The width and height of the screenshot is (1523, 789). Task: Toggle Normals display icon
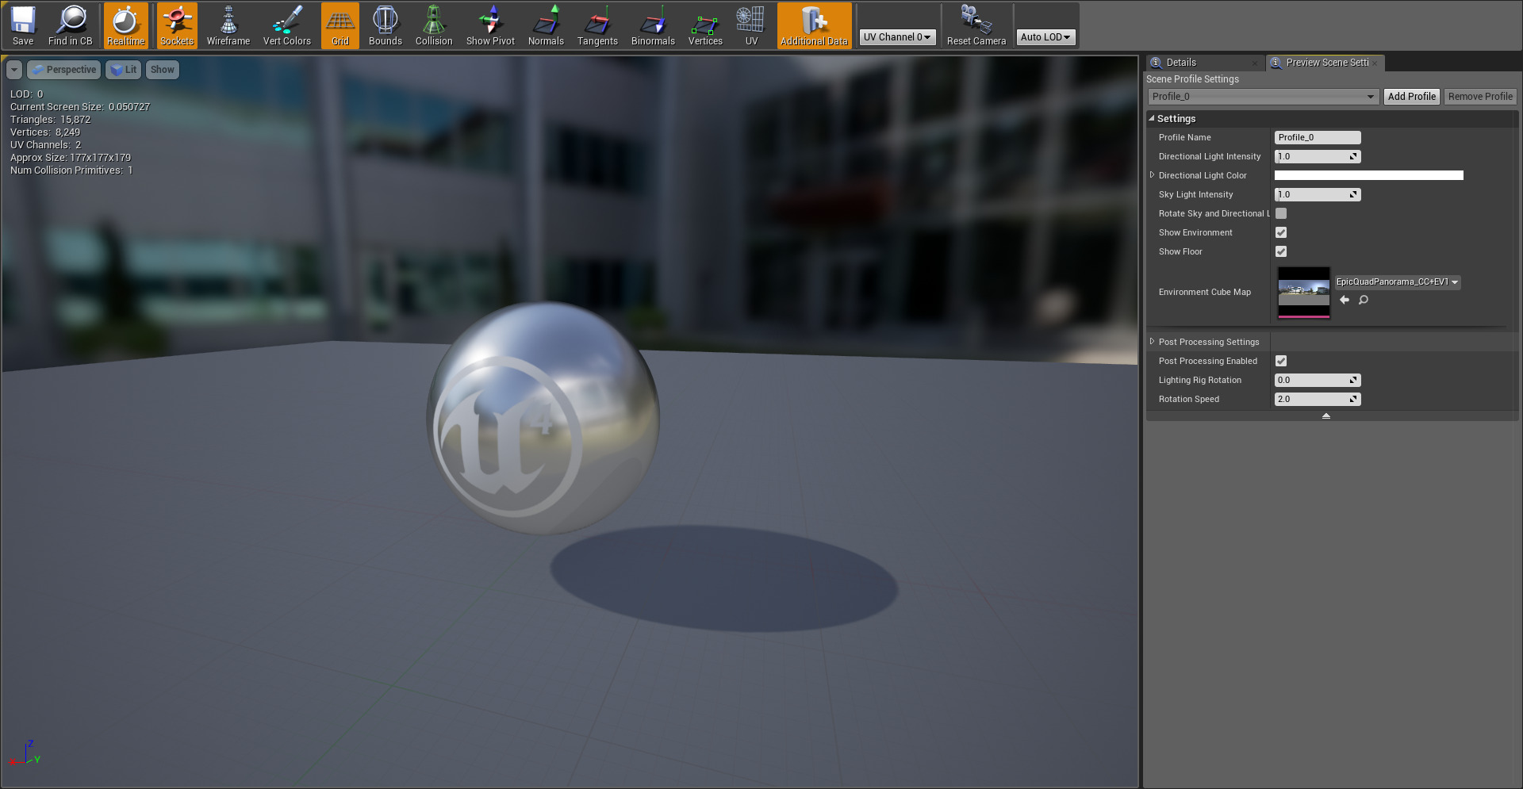click(546, 25)
